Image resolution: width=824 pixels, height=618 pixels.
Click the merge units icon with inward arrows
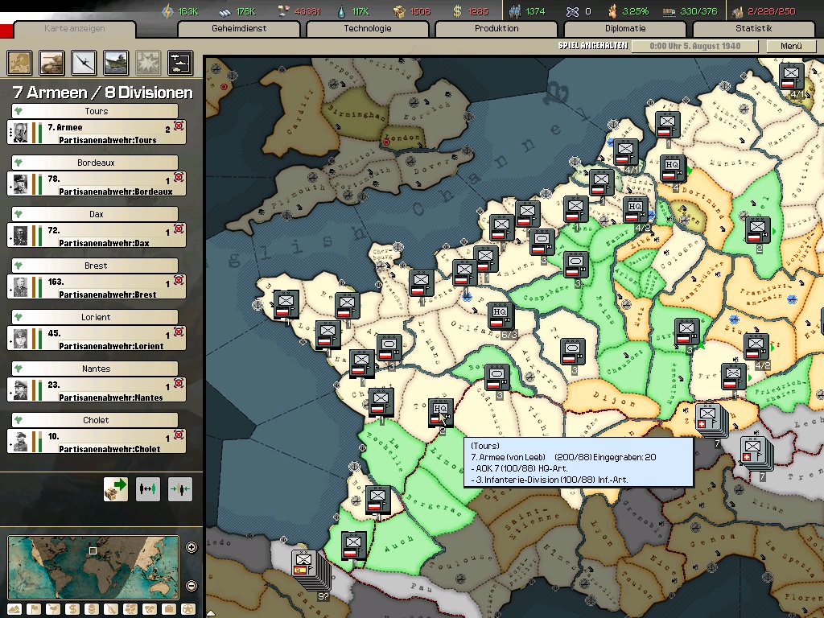point(180,489)
